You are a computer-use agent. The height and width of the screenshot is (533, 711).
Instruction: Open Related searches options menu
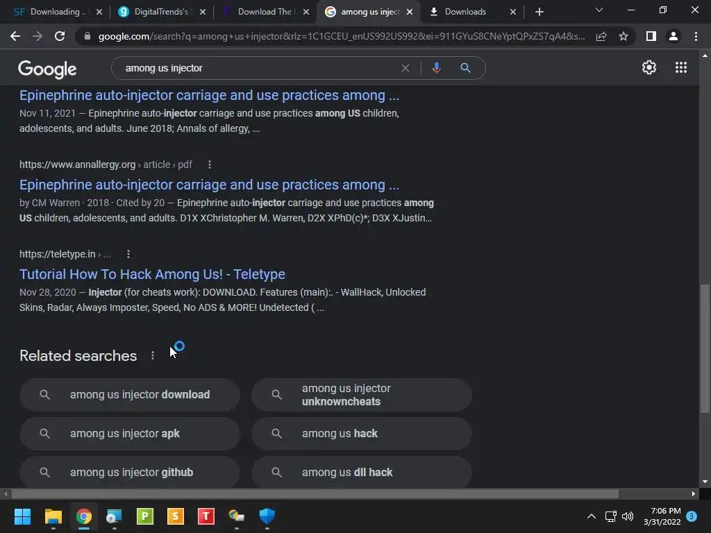tap(153, 356)
